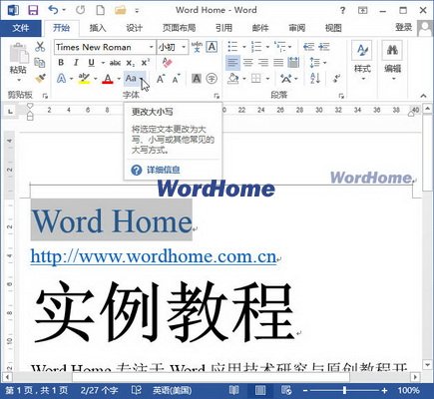Click the Cut scissors icon
The width and height of the screenshot is (434, 399).
tap(40, 47)
